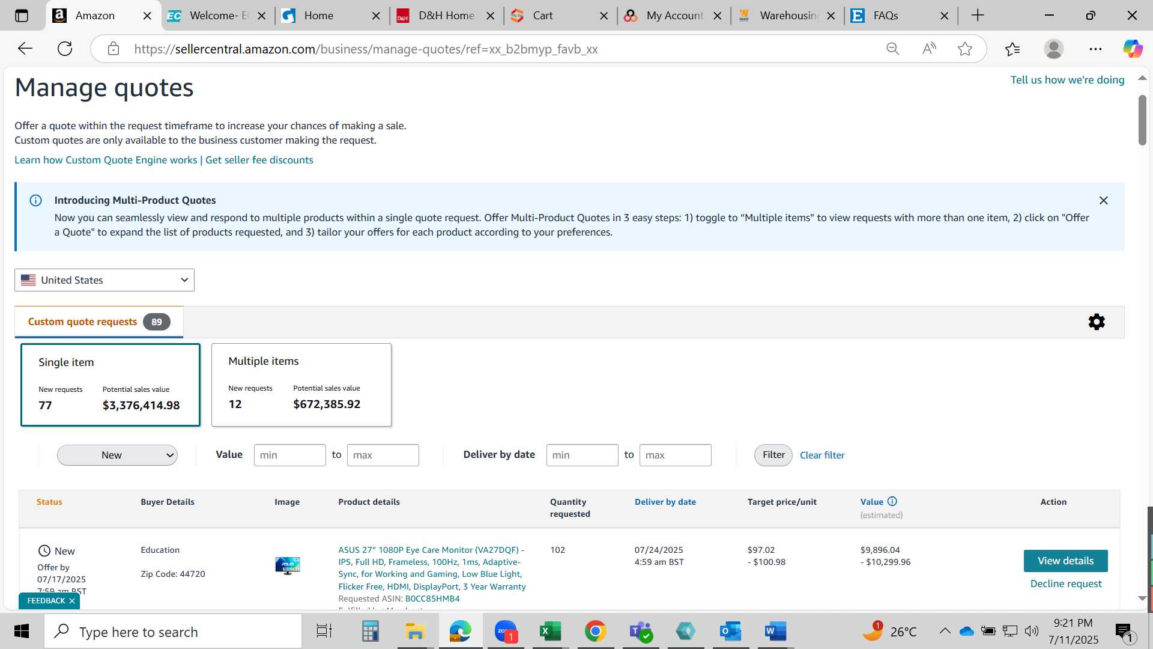Dismiss the Multi-Product Quotes info banner
The height and width of the screenshot is (649, 1153).
tap(1103, 201)
